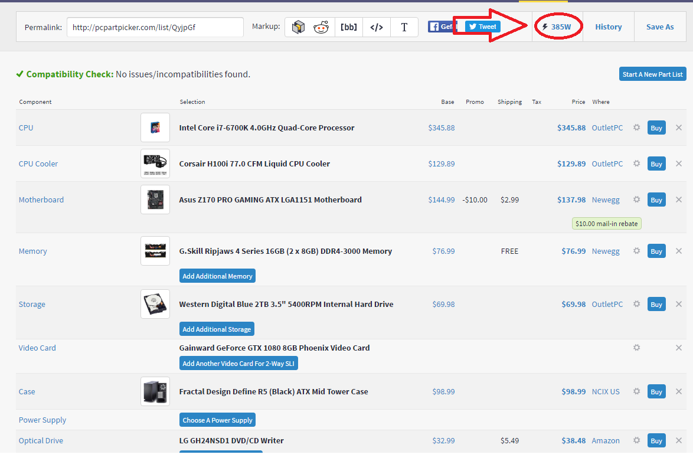The height and width of the screenshot is (461, 693).
Task: Open the Memory category link
Action: coord(32,251)
